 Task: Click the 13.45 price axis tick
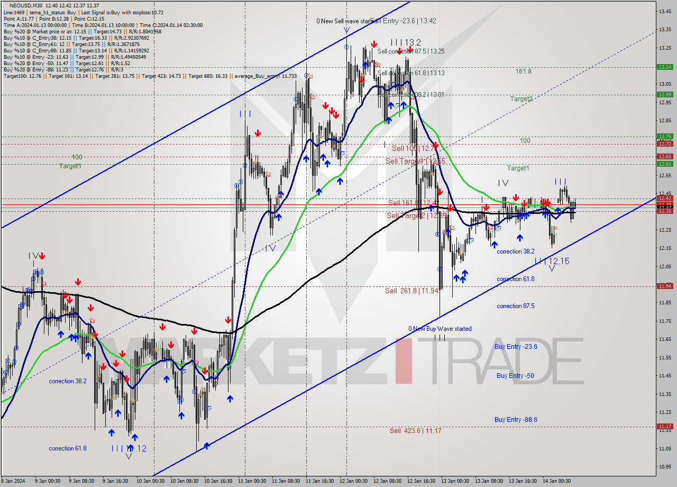[x=664, y=11]
